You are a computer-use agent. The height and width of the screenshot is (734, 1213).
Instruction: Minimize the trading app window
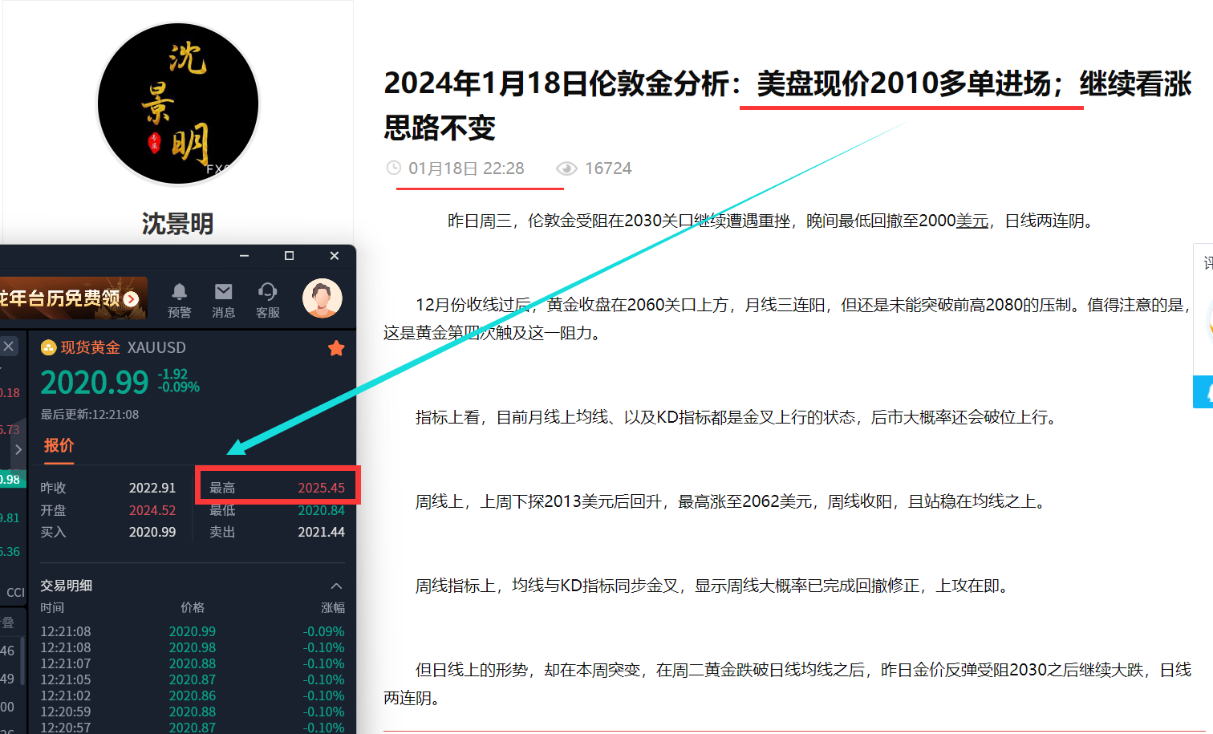(x=244, y=256)
